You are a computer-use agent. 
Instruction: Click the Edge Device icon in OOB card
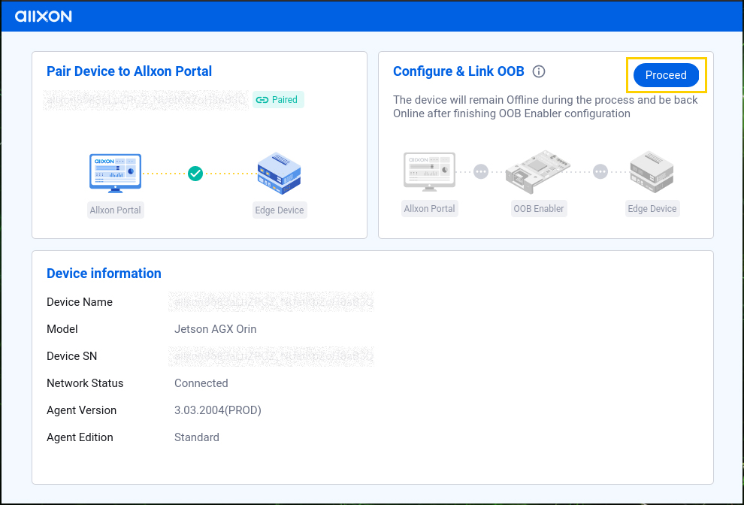(651, 171)
